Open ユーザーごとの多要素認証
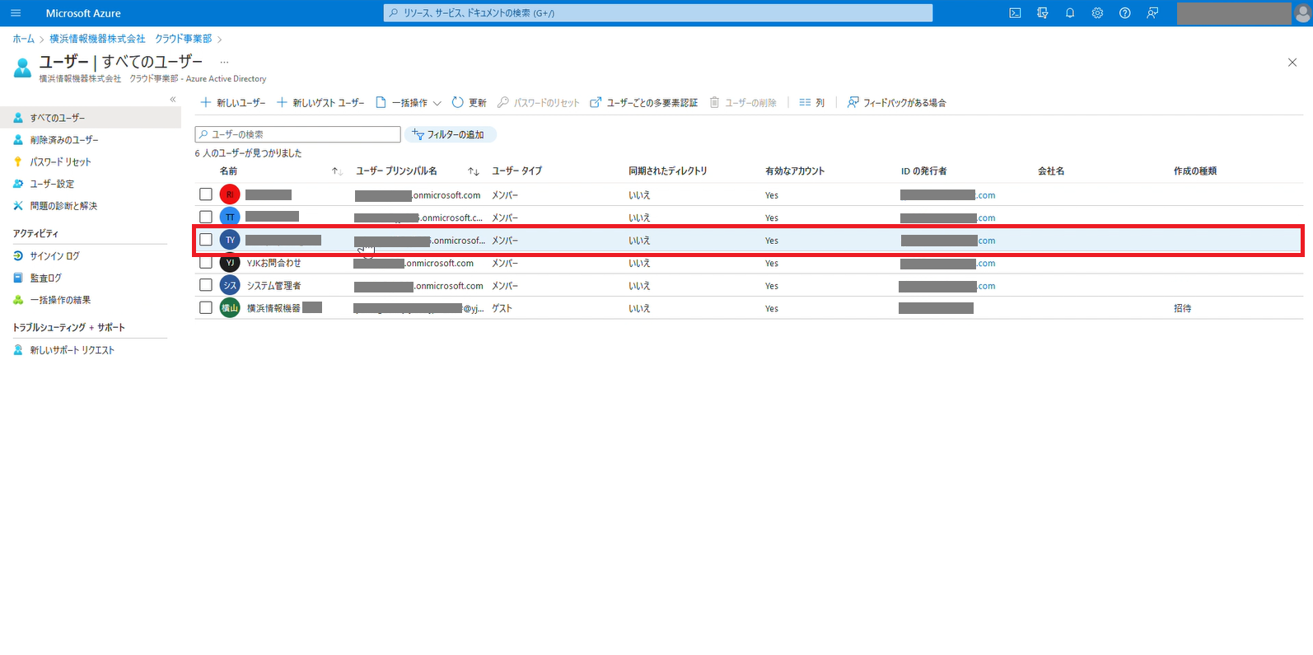1313x655 pixels. [644, 103]
